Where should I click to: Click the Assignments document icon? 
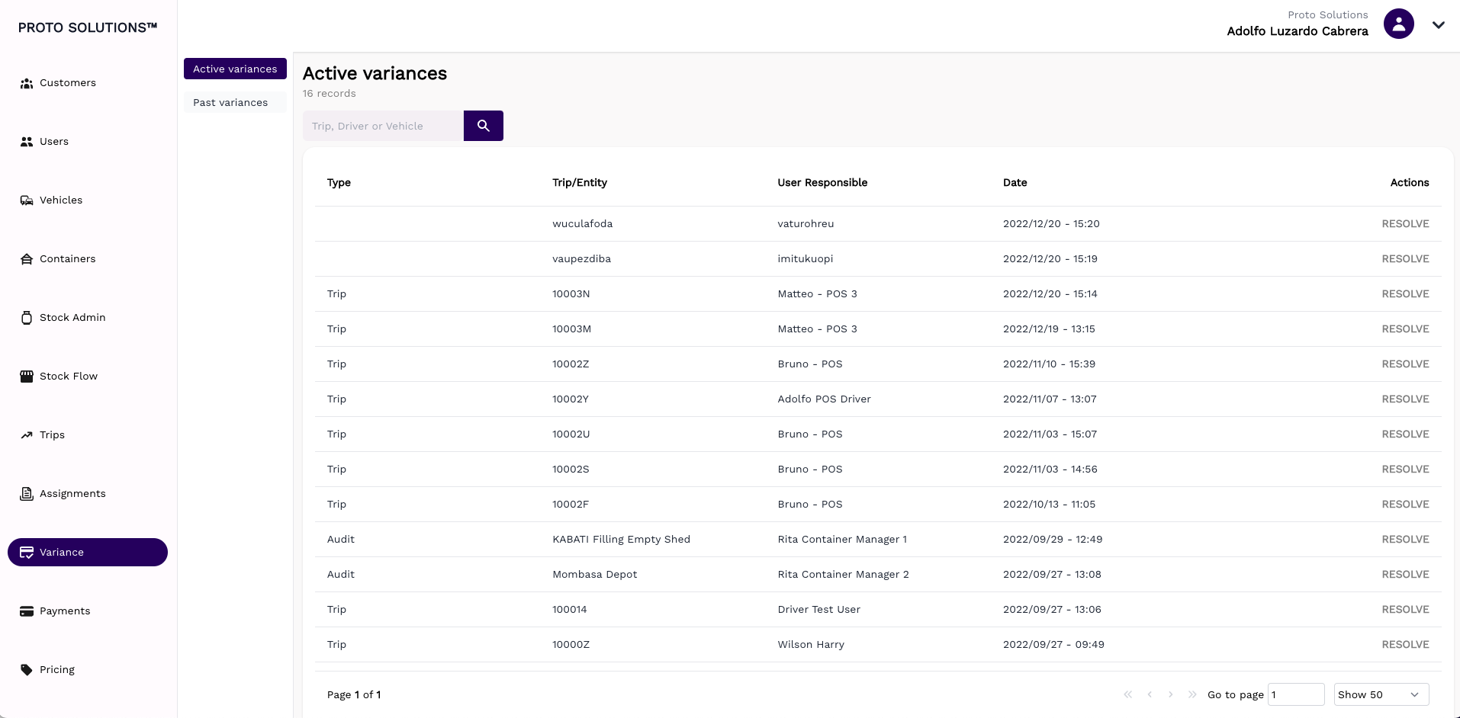[27, 494]
